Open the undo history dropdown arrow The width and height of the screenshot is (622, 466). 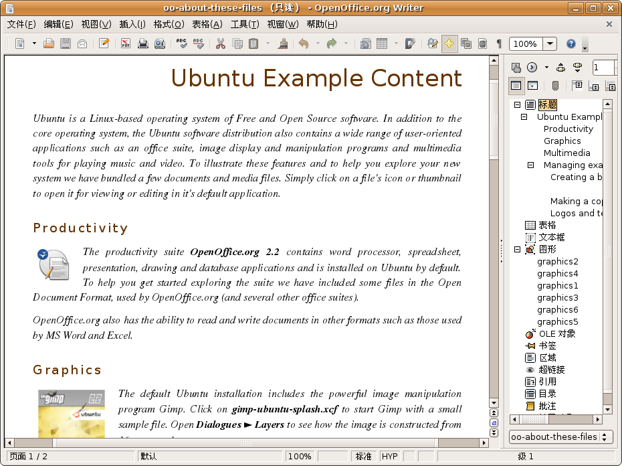pyautogui.click(x=318, y=44)
